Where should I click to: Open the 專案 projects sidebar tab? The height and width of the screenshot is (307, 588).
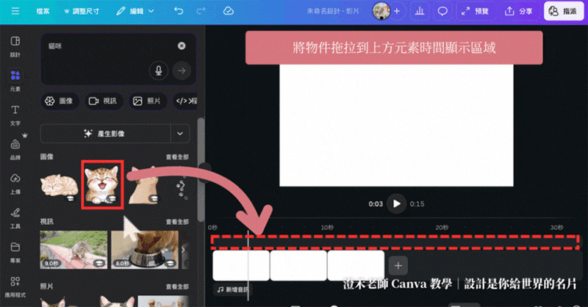coord(15,252)
